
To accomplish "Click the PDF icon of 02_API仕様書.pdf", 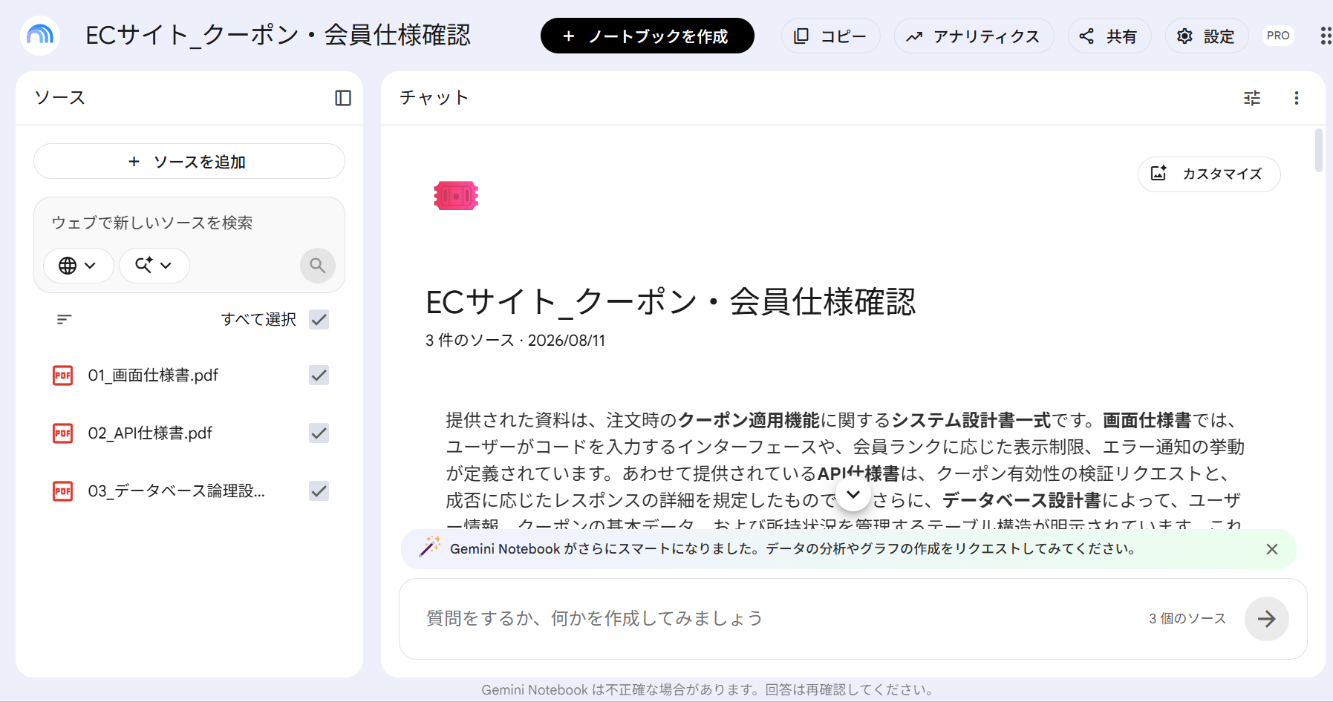I will point(63,433).
